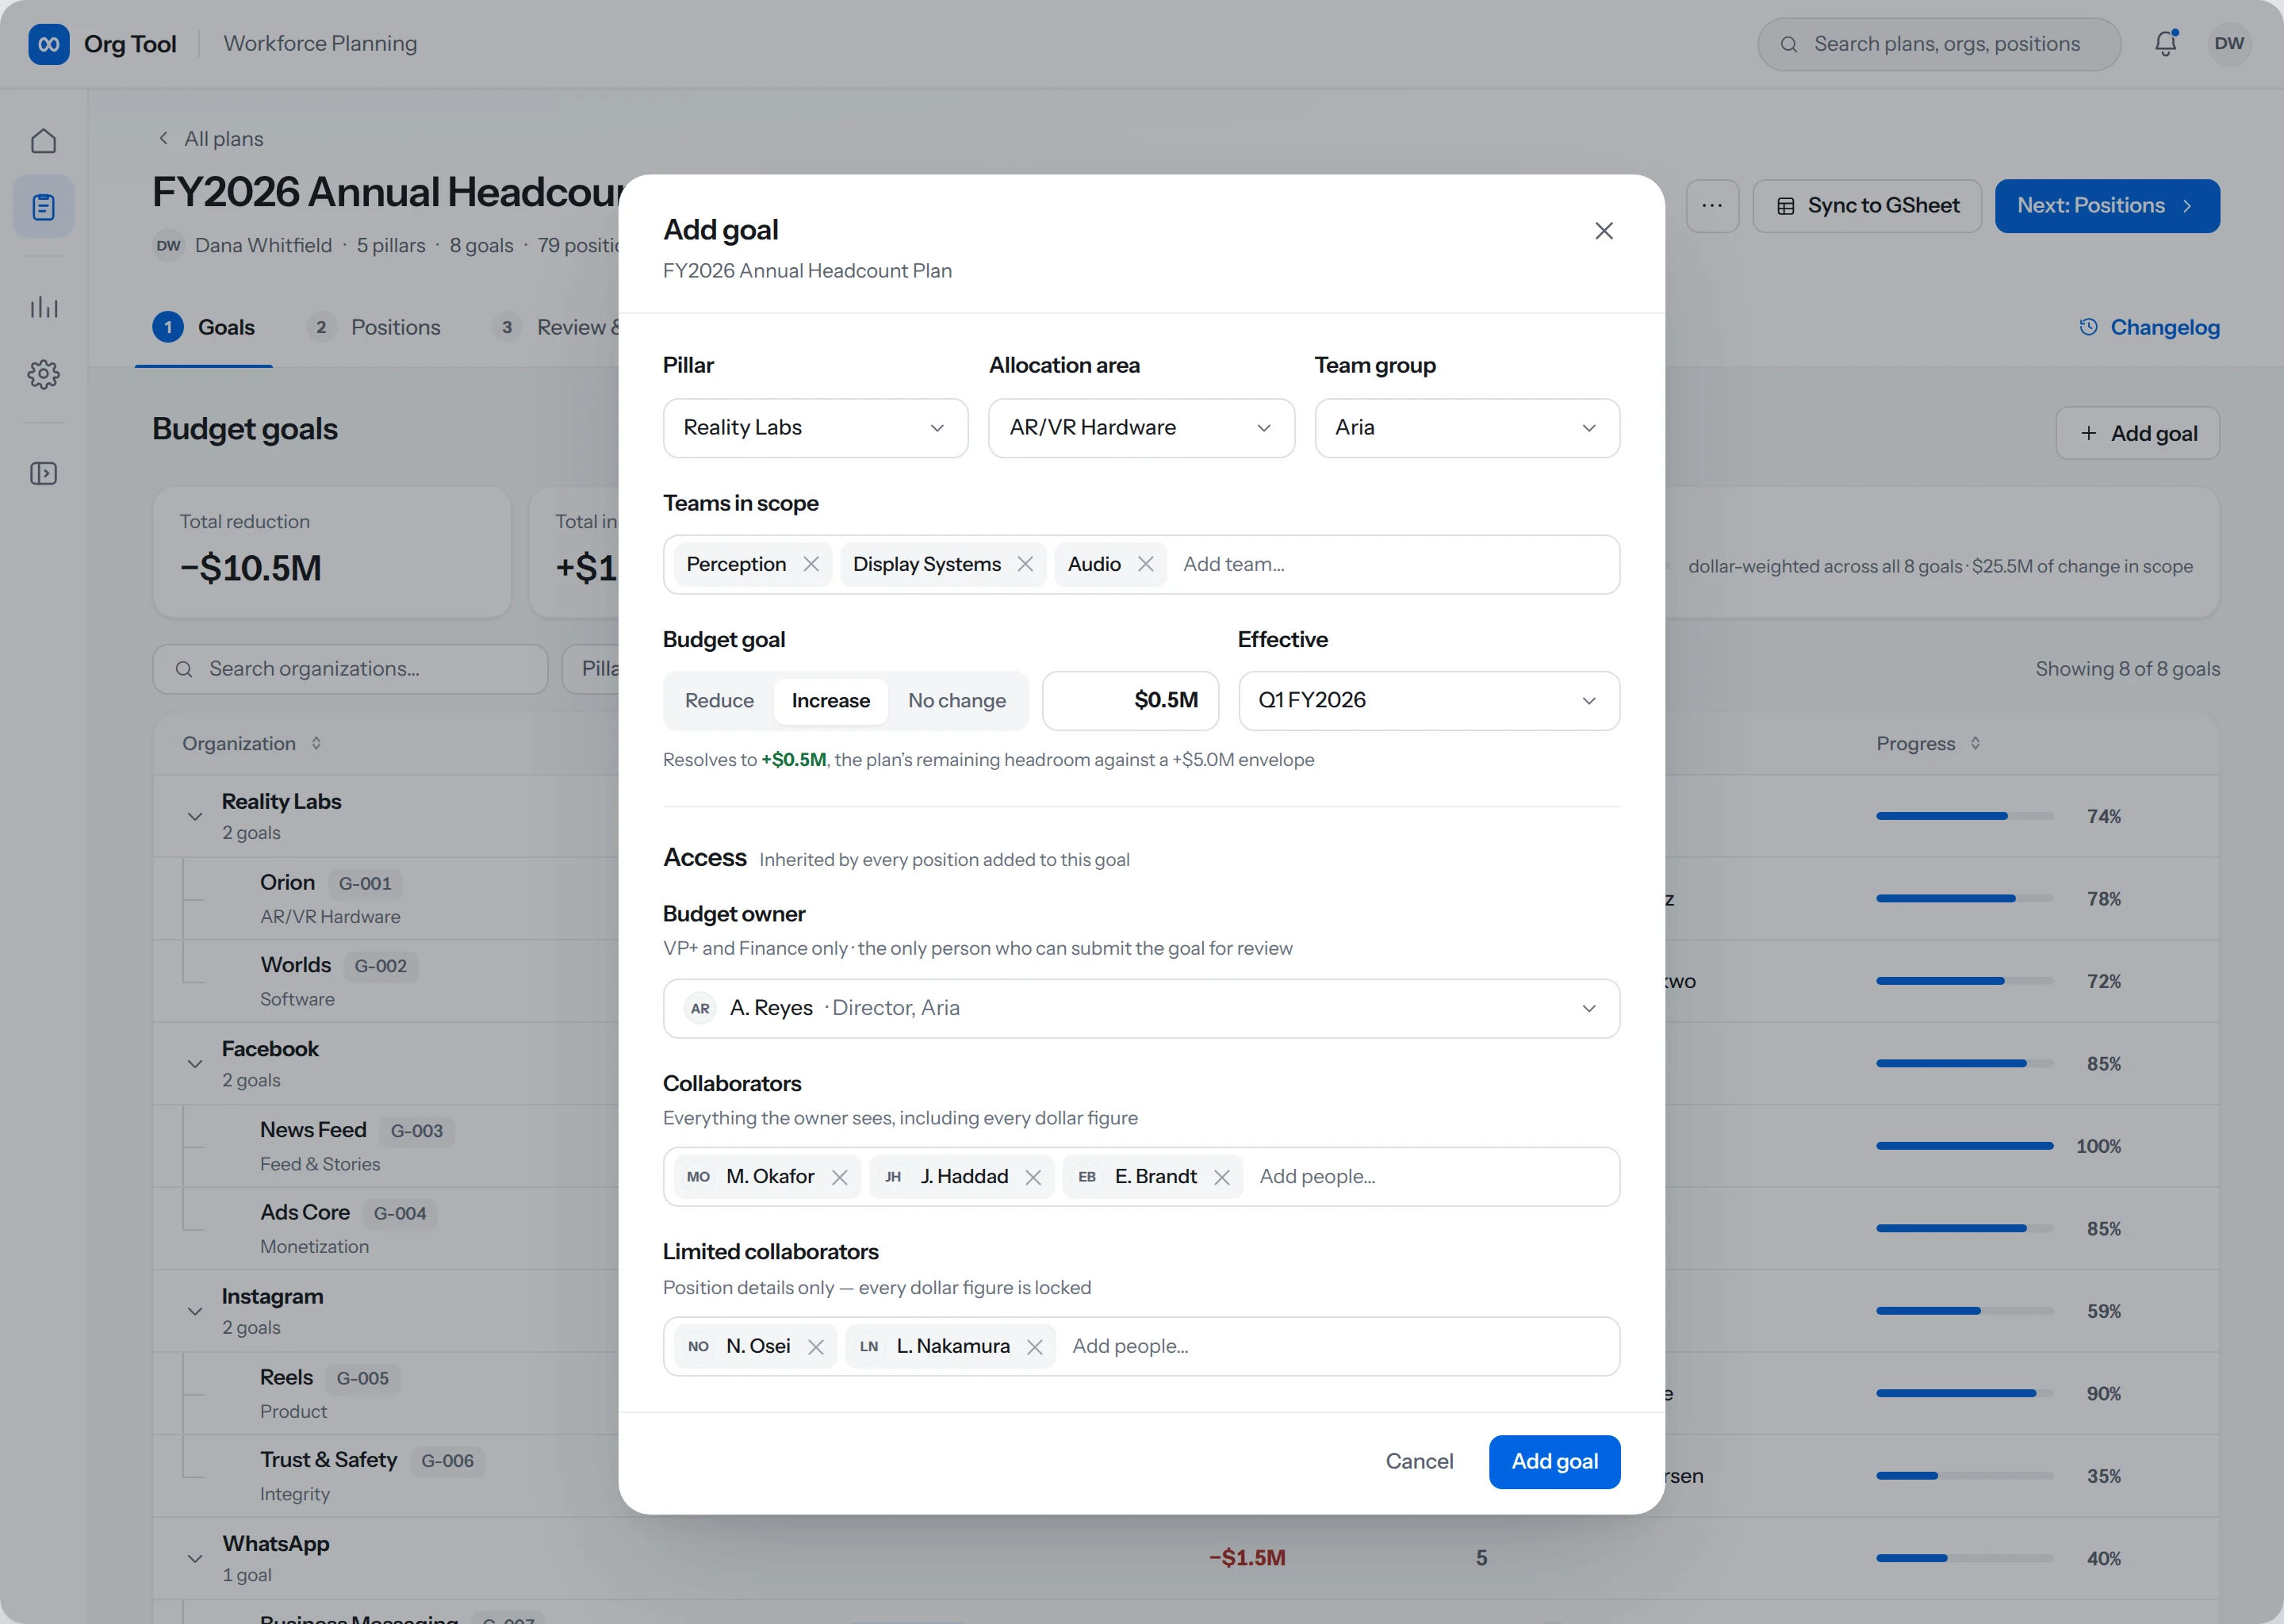This screenshot has width=2284, height=1624.
Task: Collapse the Facebook group
Action: point(195,1064)
